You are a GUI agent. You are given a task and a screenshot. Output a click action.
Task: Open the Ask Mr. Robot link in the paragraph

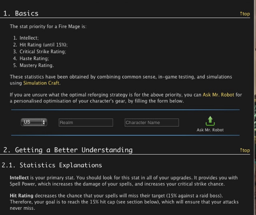pos(218,95)
